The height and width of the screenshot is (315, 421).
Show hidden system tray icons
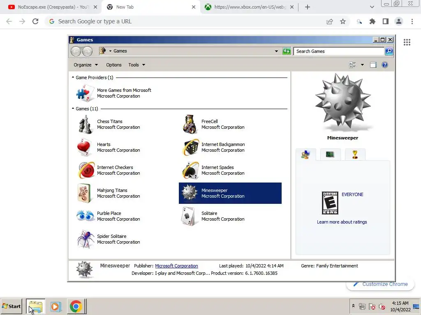pos(353,306)
